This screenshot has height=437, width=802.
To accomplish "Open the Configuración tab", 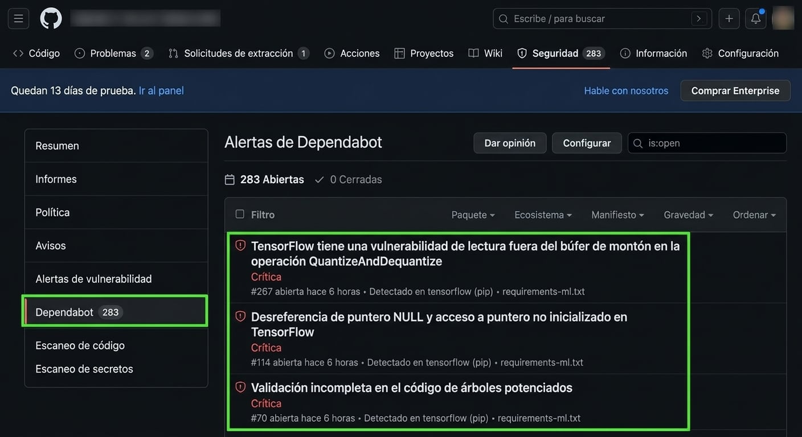I will pos(740,53).
